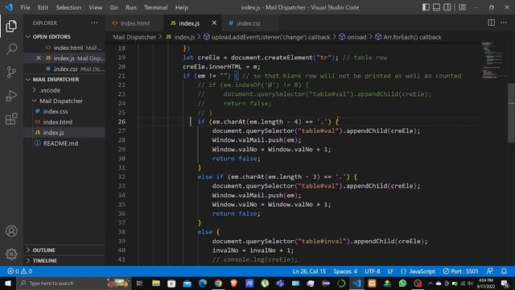Image resolution: width=515 pixels, height=290 pixels.
Task: Click LF end-of-line selector
Action: pos(390,271)
